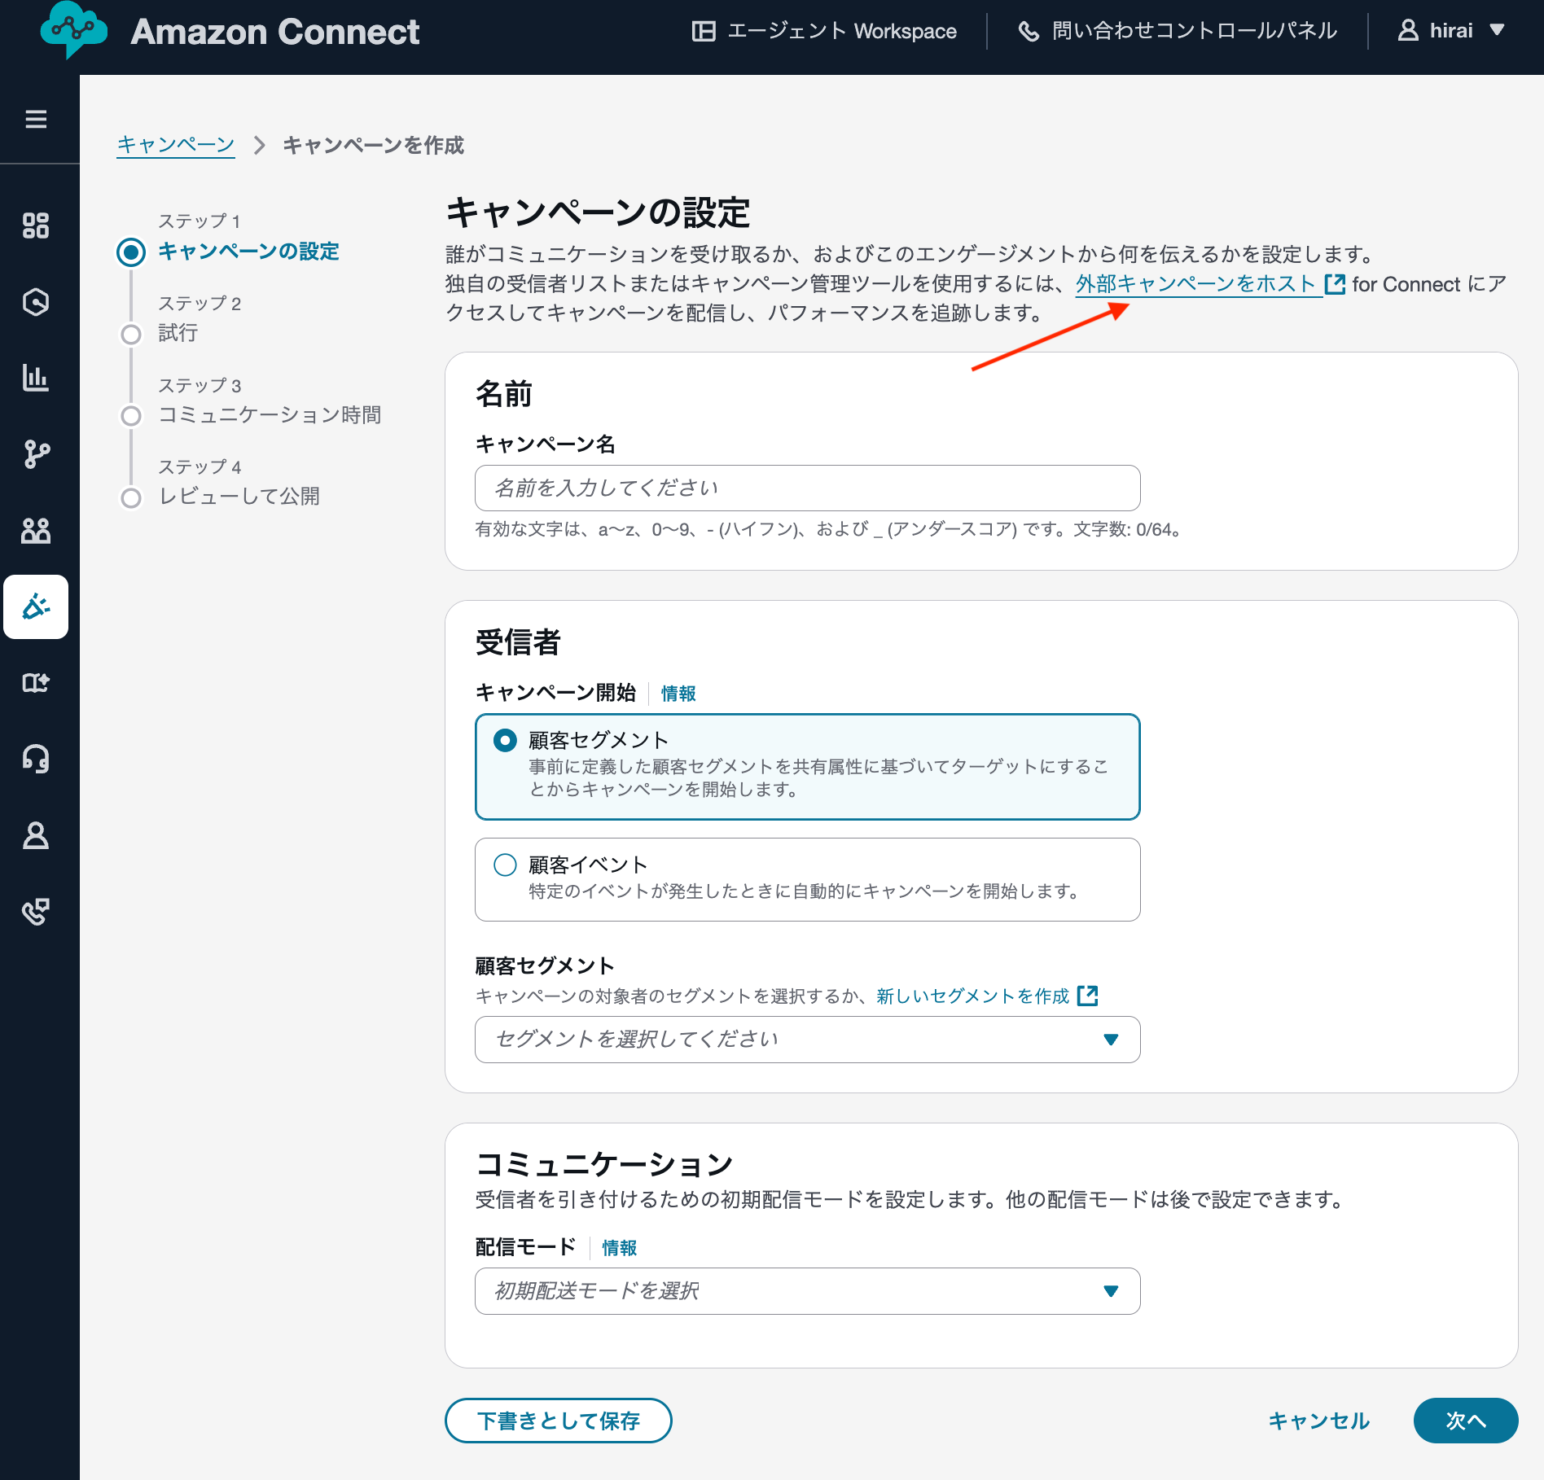Open the hexagon clock sidebar icon

tap(36, 302)
